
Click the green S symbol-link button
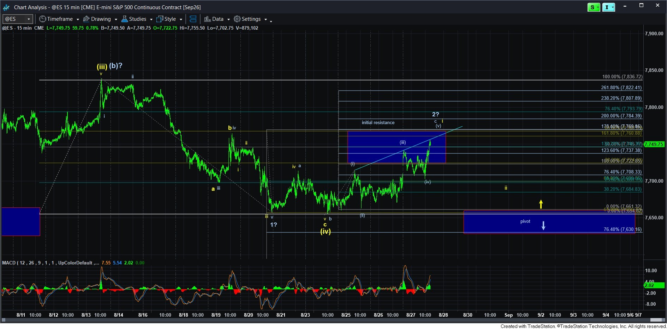point(594,7)
